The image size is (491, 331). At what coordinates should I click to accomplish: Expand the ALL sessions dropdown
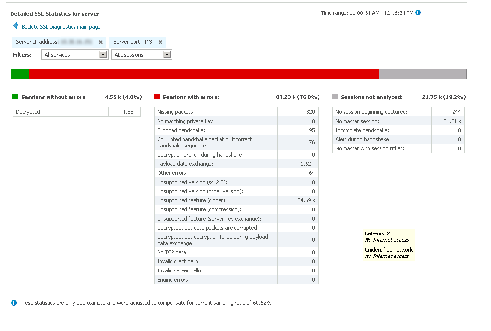click(167, 55)
